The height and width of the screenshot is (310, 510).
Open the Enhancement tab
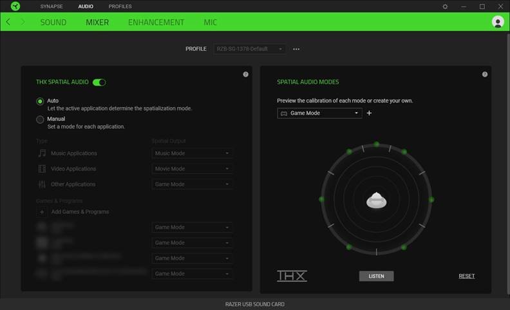click(156, 22)
